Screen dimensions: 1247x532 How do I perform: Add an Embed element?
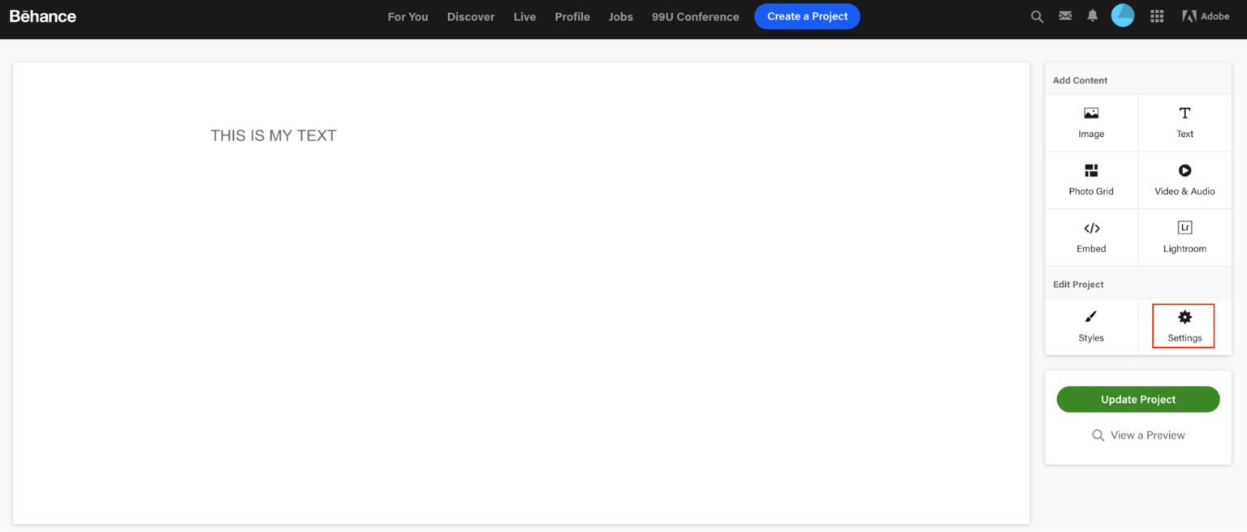(x=1090, y=237)
